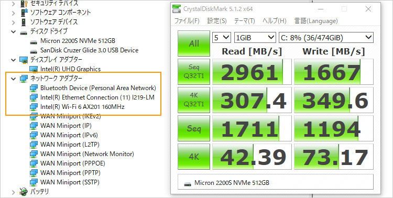Click the Bluetooth Device network icon

34,88
